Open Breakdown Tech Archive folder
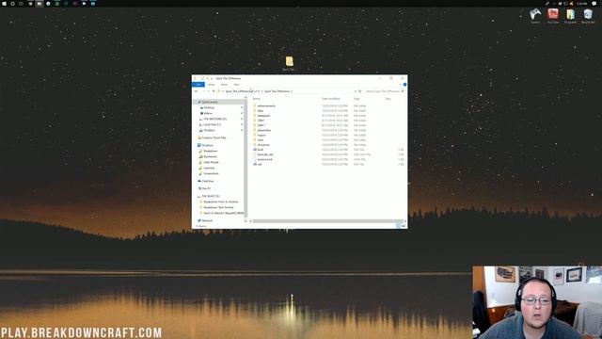This screenshot has width=602, height=339. [x=218, y=207]
